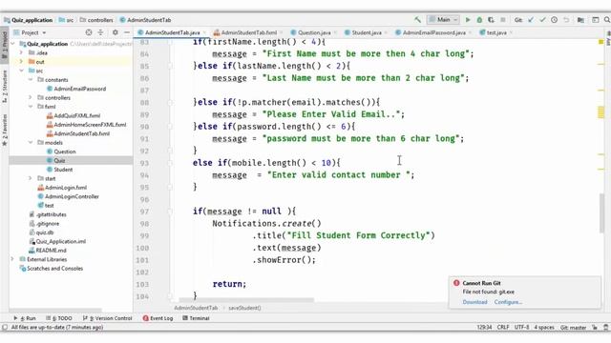611x343 pixels.
Task: Click the CRLF line separator status
Action: (503, 328)
